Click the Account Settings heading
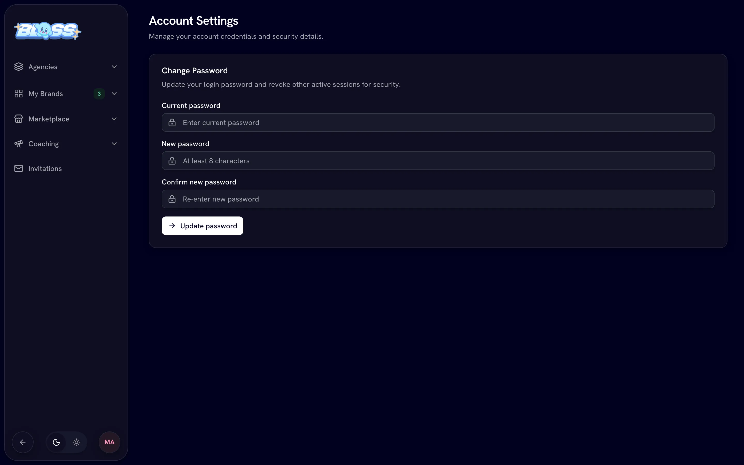Screen dimensions: 744x465 click(x=193, y=21)
